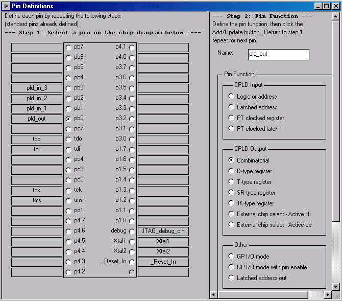Click the pld_in_3 pin label box
342x301 pixels.
click(x=37, y=88)
